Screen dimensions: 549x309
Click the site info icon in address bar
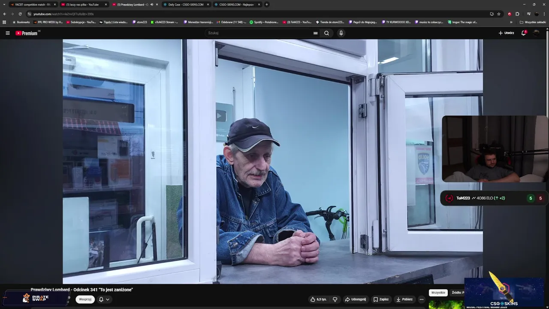click(x=29, y=14)
